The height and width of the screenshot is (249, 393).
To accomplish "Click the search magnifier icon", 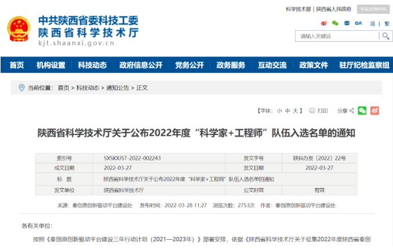I will [x=385, y=36].
